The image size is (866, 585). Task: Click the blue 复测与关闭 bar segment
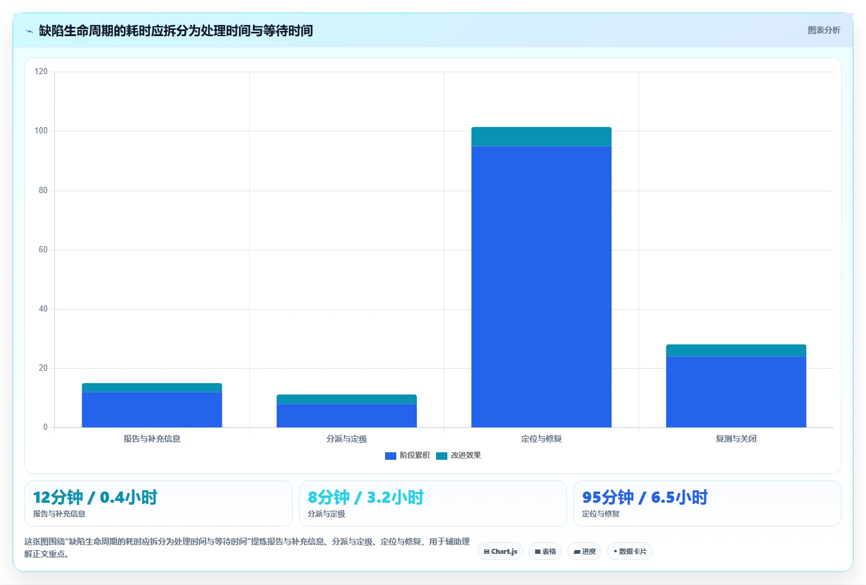(x=736, y=392)
